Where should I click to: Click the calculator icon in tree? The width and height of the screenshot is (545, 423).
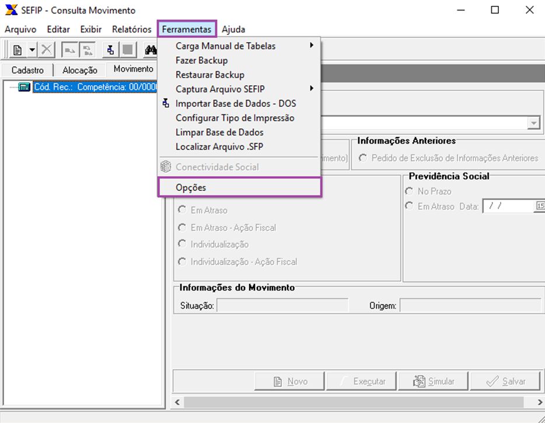(x=24, y=86)
